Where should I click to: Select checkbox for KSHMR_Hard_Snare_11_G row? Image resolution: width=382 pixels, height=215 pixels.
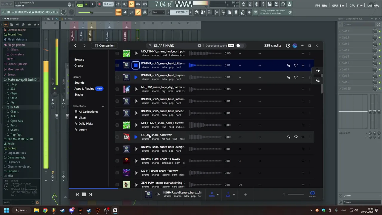click(117, 161)
